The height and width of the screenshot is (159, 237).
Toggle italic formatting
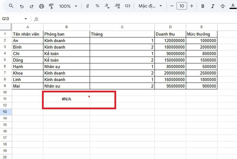(213, 6)
